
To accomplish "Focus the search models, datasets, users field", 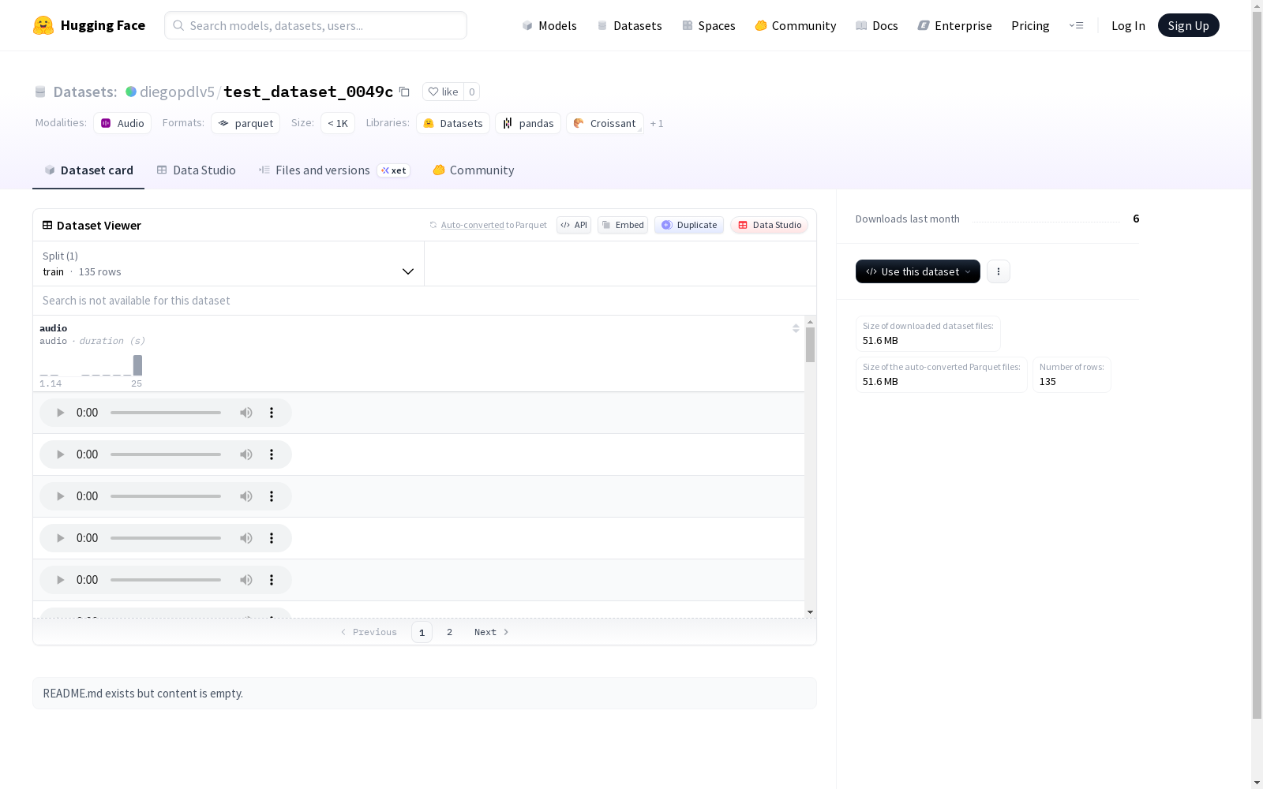I will (x=316, y=25).
